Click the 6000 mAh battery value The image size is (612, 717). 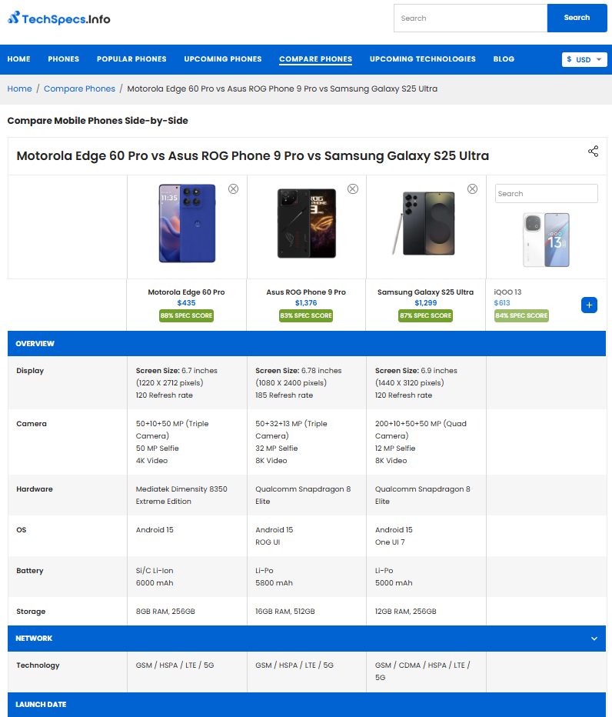pos(155,583)
